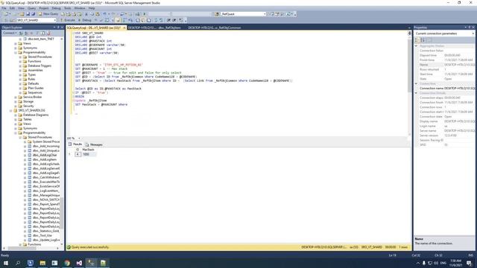Open Visual Studio from the taskbar
This screenshot has height=268, width=477.
[79, 263]
